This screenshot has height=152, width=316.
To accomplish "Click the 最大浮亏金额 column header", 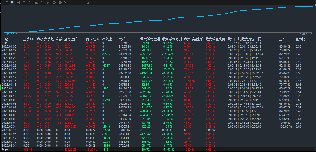I will tap(150, 39).
